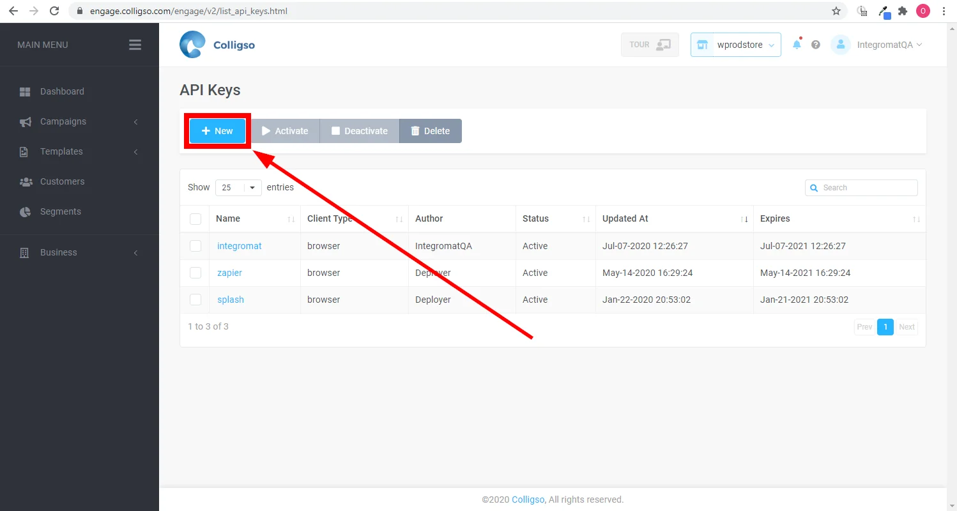Open the browser extensions puzzle icon
Screen dimensions: 957x511
click(x=903, y=11)
